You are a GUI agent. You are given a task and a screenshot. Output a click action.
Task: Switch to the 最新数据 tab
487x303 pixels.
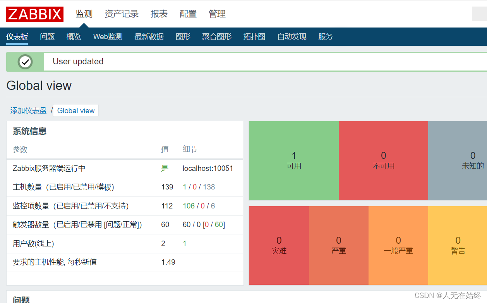(149, 36)
